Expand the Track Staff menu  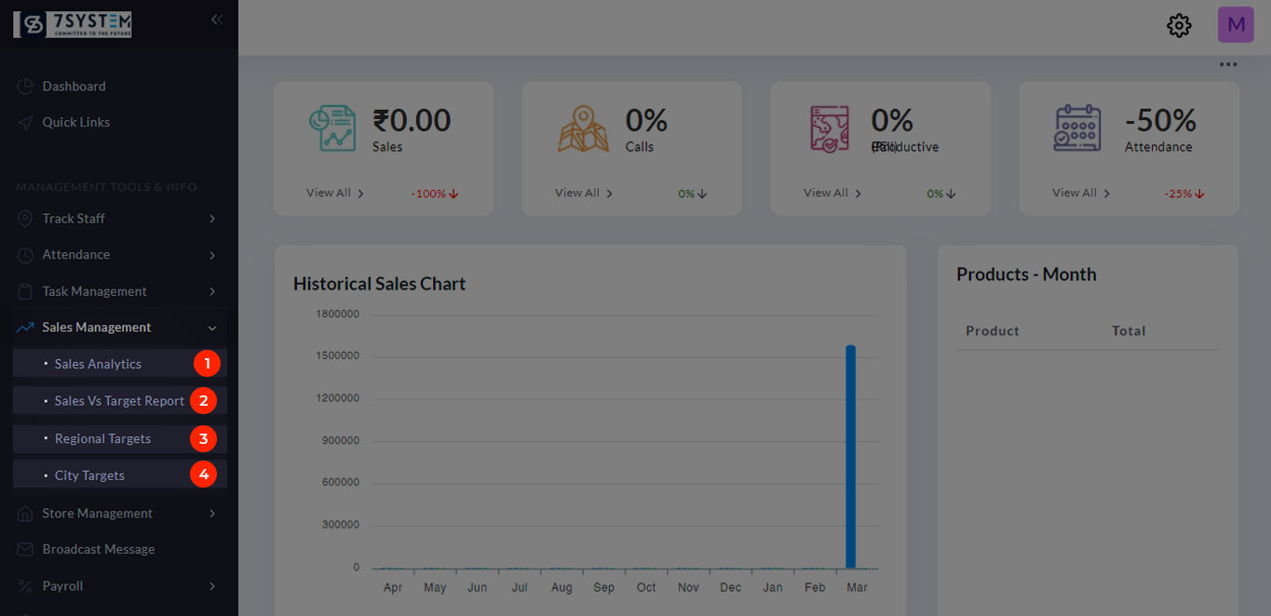pyautogui.click(x=119, y=219)
